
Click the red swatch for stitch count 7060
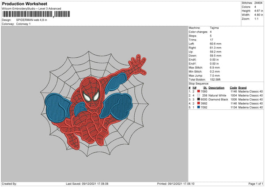(199, 91)
